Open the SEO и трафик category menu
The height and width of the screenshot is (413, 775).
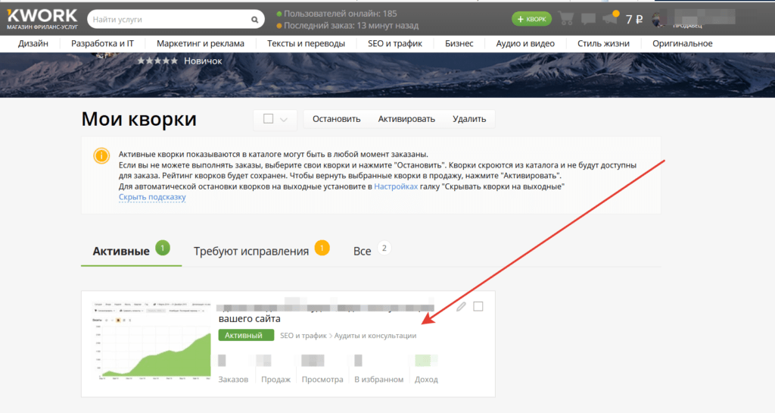(395, 43)
